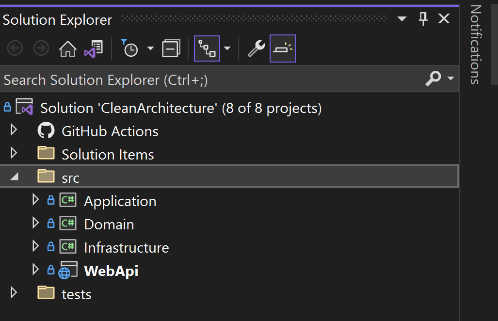Click the Collapse All icon
This screenshot has height=321, width=498.
coord(172,48)
